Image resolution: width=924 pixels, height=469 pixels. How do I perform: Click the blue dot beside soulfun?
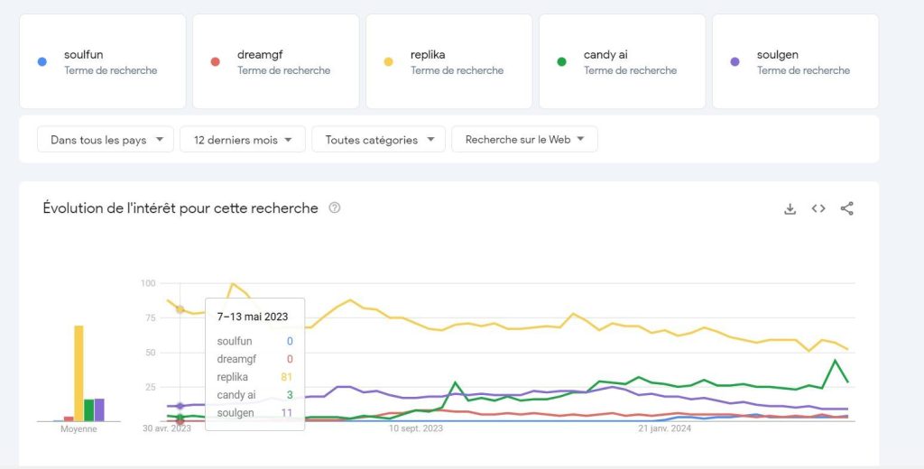tap(42, 61)
